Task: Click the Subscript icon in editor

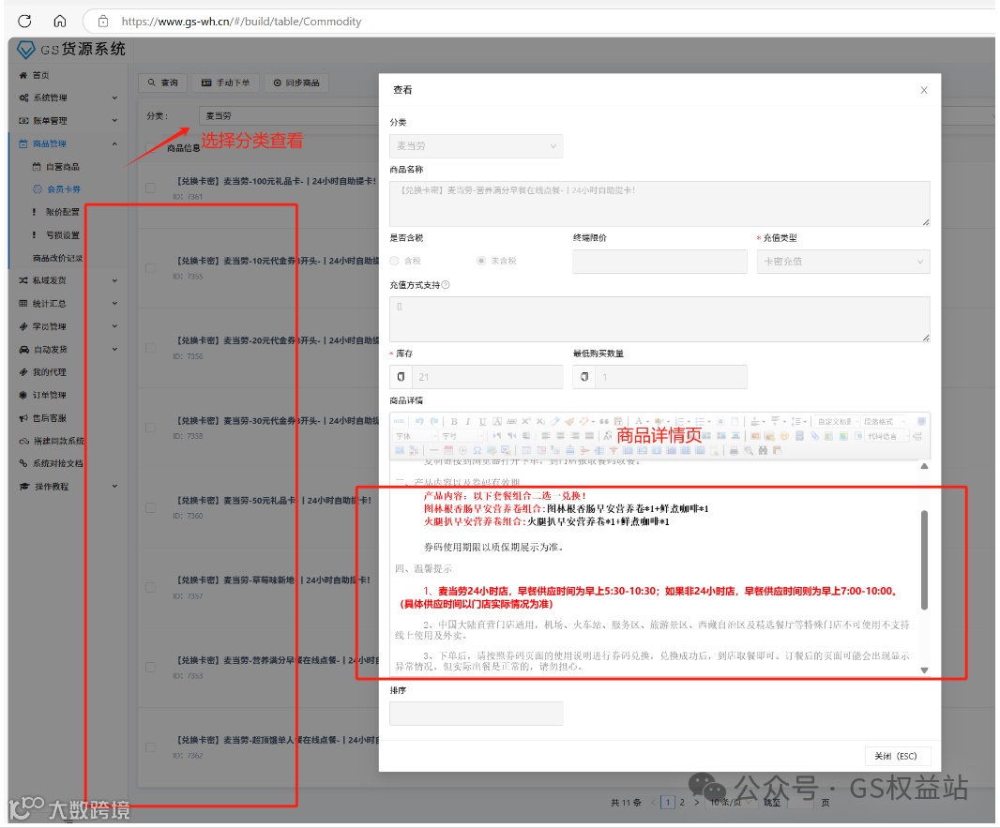Action: (x=540, y=421)
